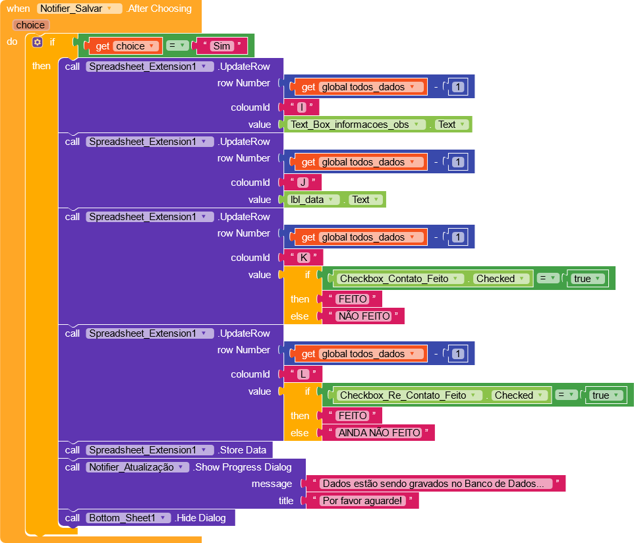Open global todos_dados dropdown for column L row
Screen dimensions: 634x543
point(371,354)
